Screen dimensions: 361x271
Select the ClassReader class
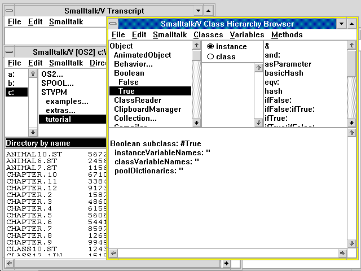pos(138,100)
